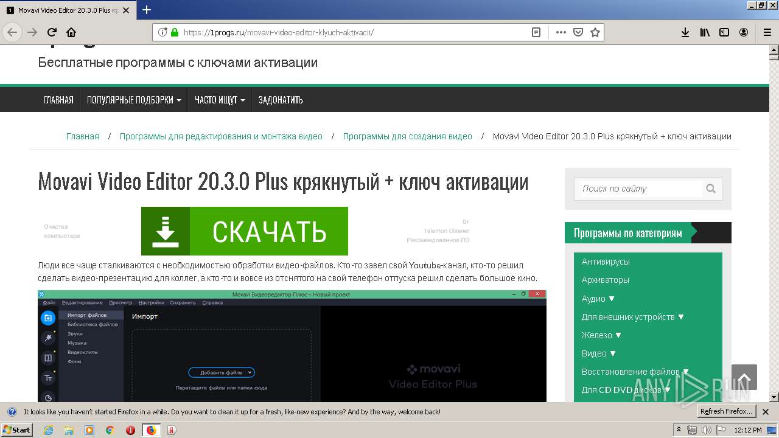Click the Главная breadcrumb link

click(x=83, y=136)
